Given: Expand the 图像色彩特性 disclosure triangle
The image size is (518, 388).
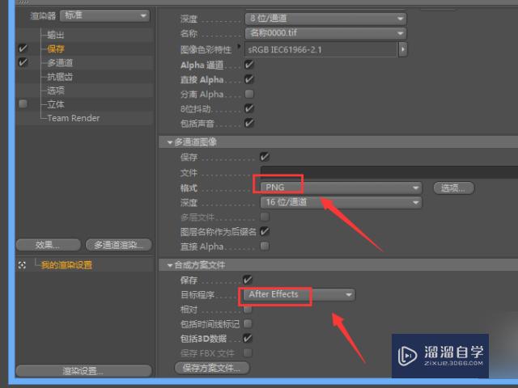Looking at the screenshot, I should (239, 46).
